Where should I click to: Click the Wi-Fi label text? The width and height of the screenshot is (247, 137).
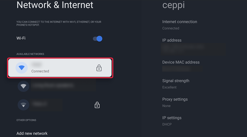pos(21,38)
